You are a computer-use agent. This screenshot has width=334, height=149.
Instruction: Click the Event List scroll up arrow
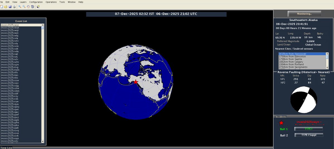tap(43, 25)
